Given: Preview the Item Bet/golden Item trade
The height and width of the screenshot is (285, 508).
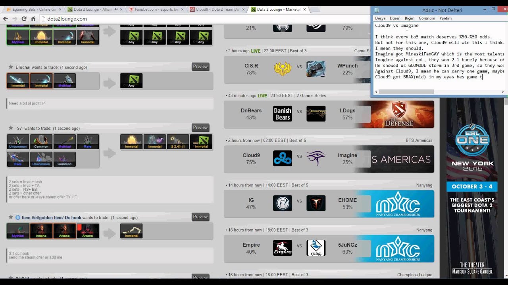Looking at the screenshot, I should (200, 217).
